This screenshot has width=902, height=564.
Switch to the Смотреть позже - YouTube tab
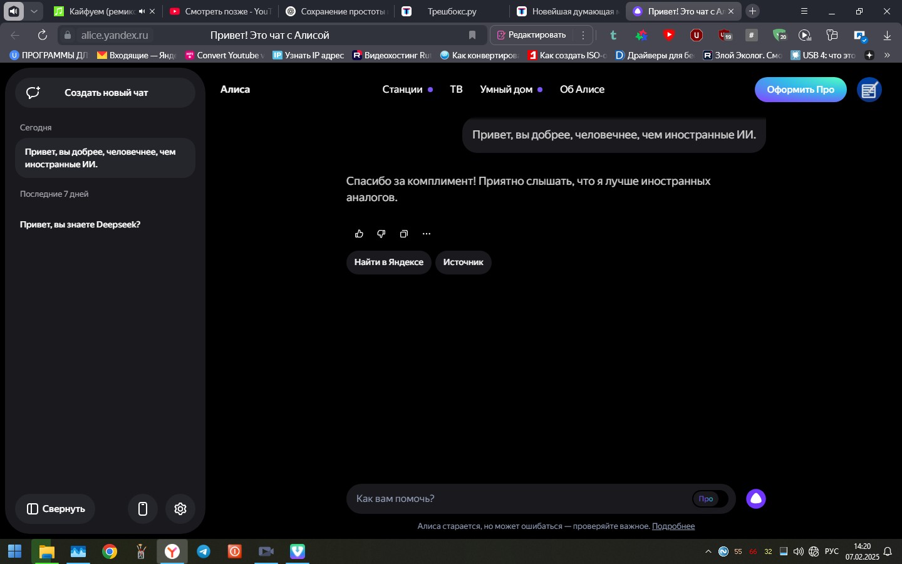(x=220, y=11)
